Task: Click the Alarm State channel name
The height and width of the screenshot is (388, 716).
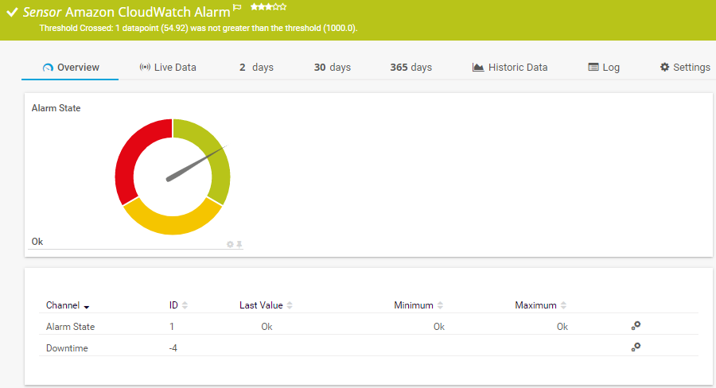Action: (x=70, y=327)
